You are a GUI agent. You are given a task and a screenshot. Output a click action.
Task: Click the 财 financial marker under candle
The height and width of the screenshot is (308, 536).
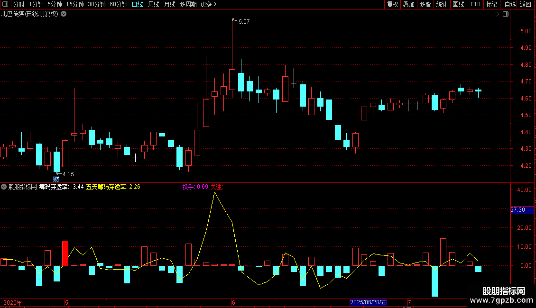(56, 179)
